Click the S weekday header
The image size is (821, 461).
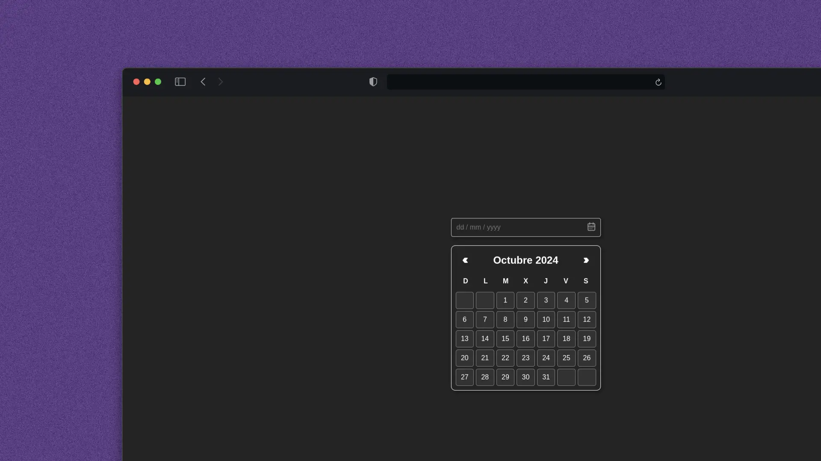pos(586,281)
